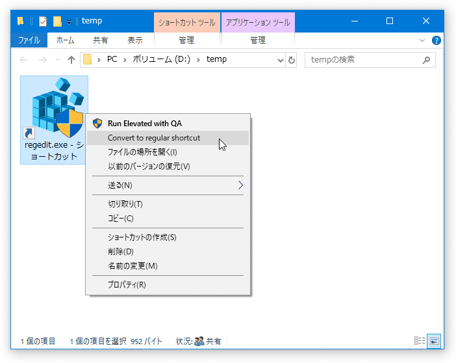Open the Customize Quick Access Toolbar dropdown arrow
This screenshot has width=456, height=363.
pyautogui.click(x=70, y=22)
